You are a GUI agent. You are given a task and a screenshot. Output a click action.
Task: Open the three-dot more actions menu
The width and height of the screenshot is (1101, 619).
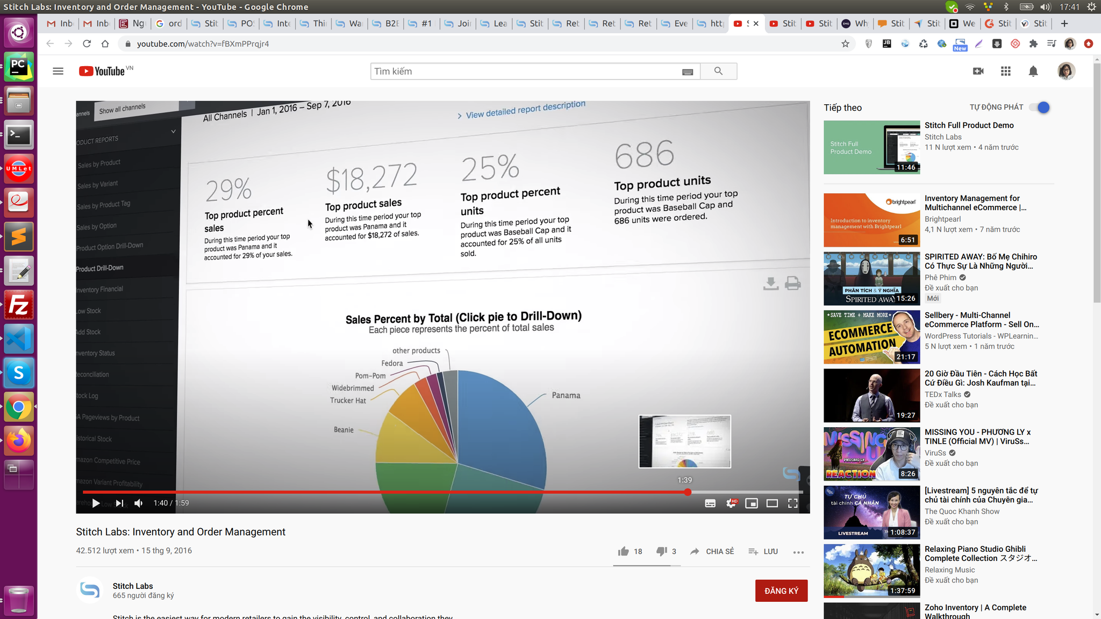[x=798, y=552]
